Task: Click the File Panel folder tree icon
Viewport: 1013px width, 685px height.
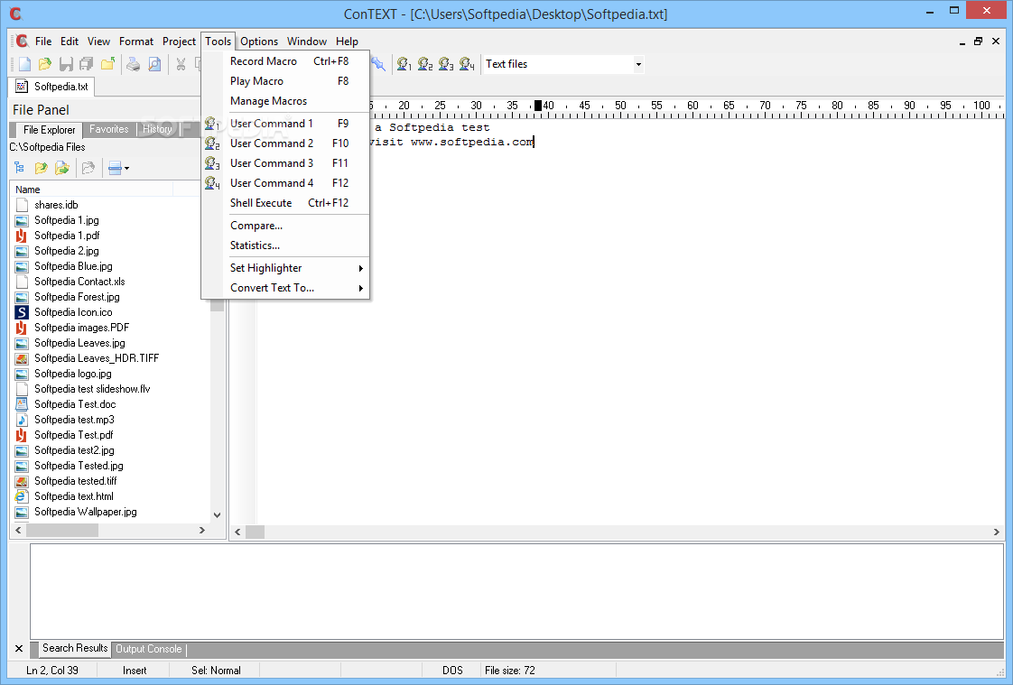Action: click(x=19, y=169)
